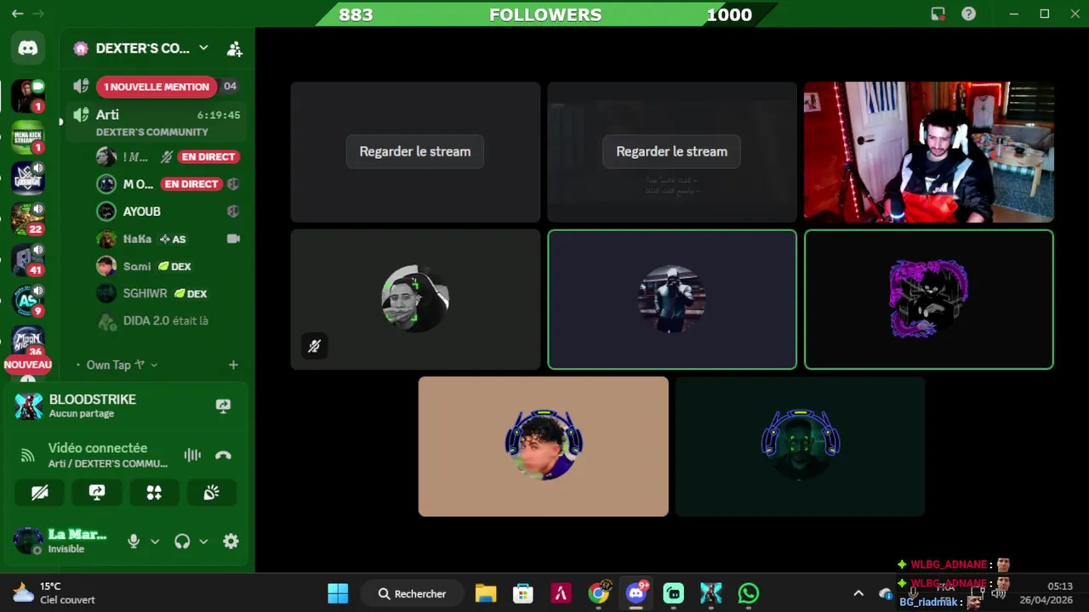Open the activities launcher button
The image size is (1089, 612).
point(154,492)
